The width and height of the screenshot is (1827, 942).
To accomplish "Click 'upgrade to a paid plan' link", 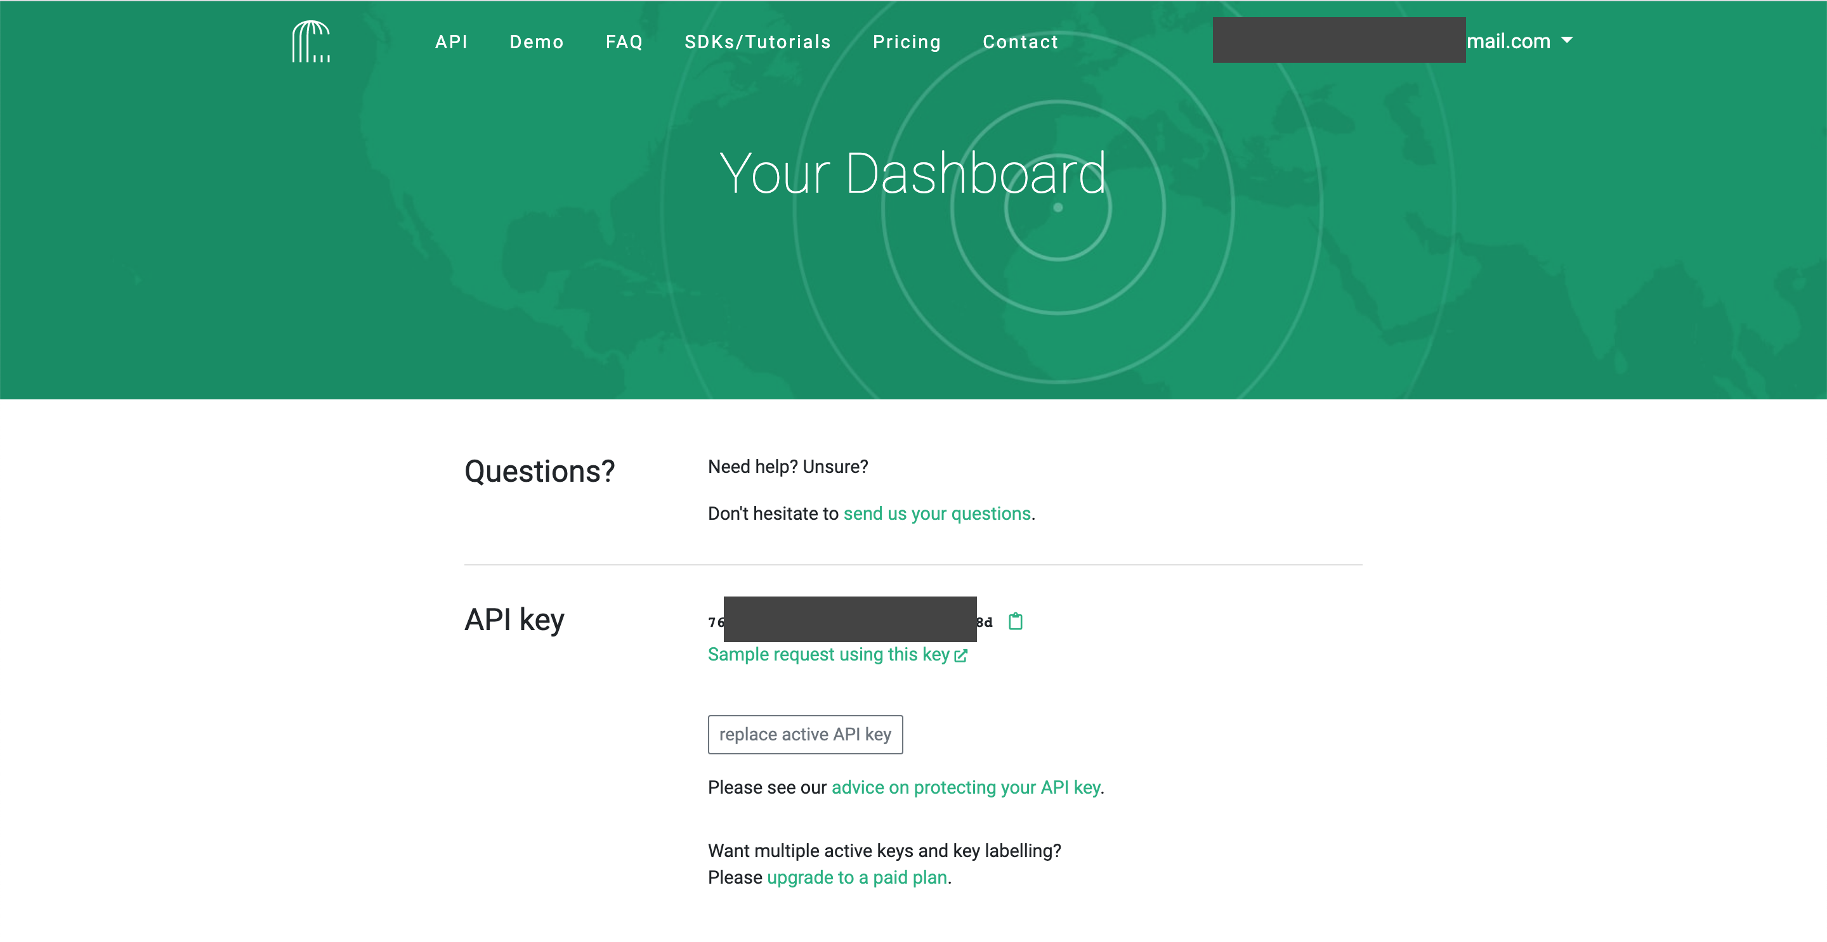I will point(857,877).
